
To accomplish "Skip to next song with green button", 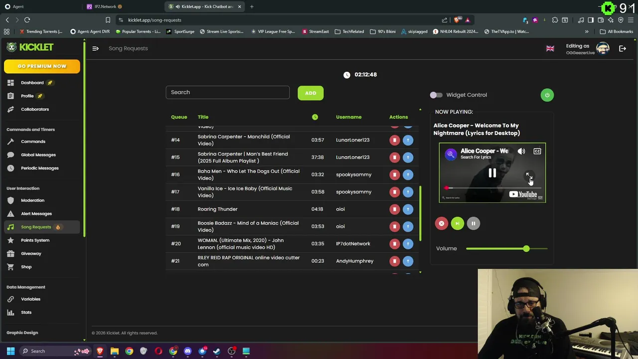I will click(457, 223).
